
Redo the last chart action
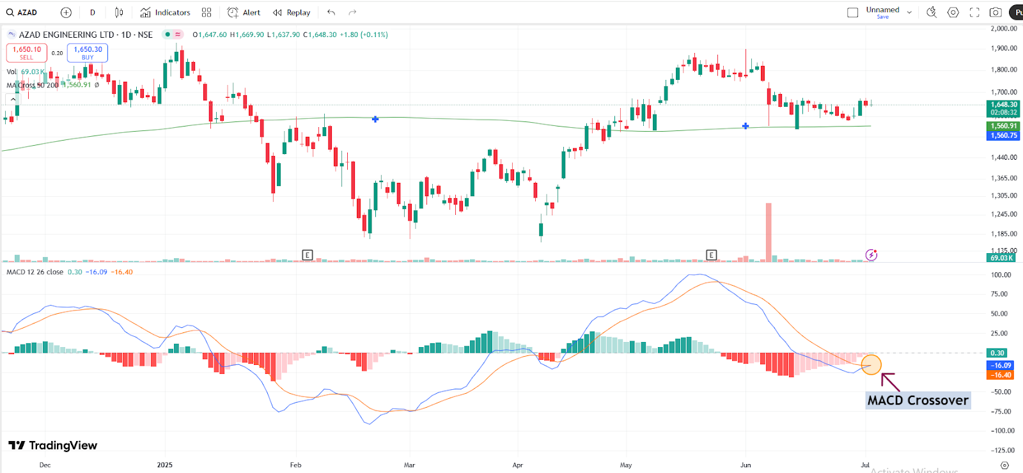pos(352,12)
